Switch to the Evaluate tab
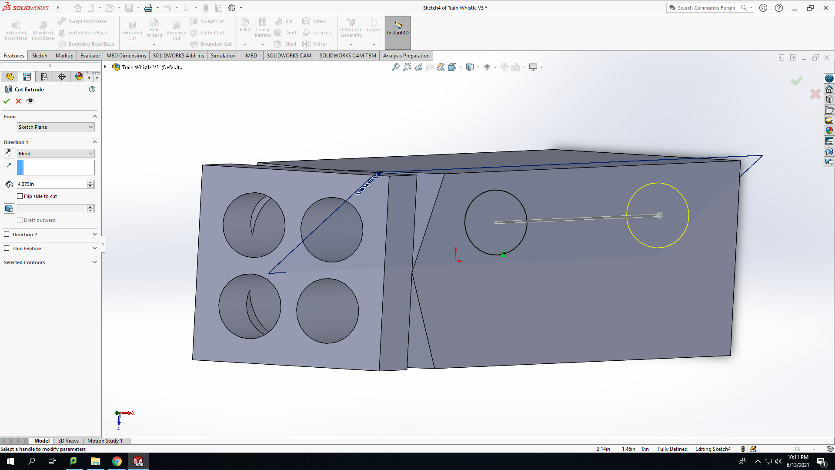This screenshot has width=835, height=470. point(90,56)
